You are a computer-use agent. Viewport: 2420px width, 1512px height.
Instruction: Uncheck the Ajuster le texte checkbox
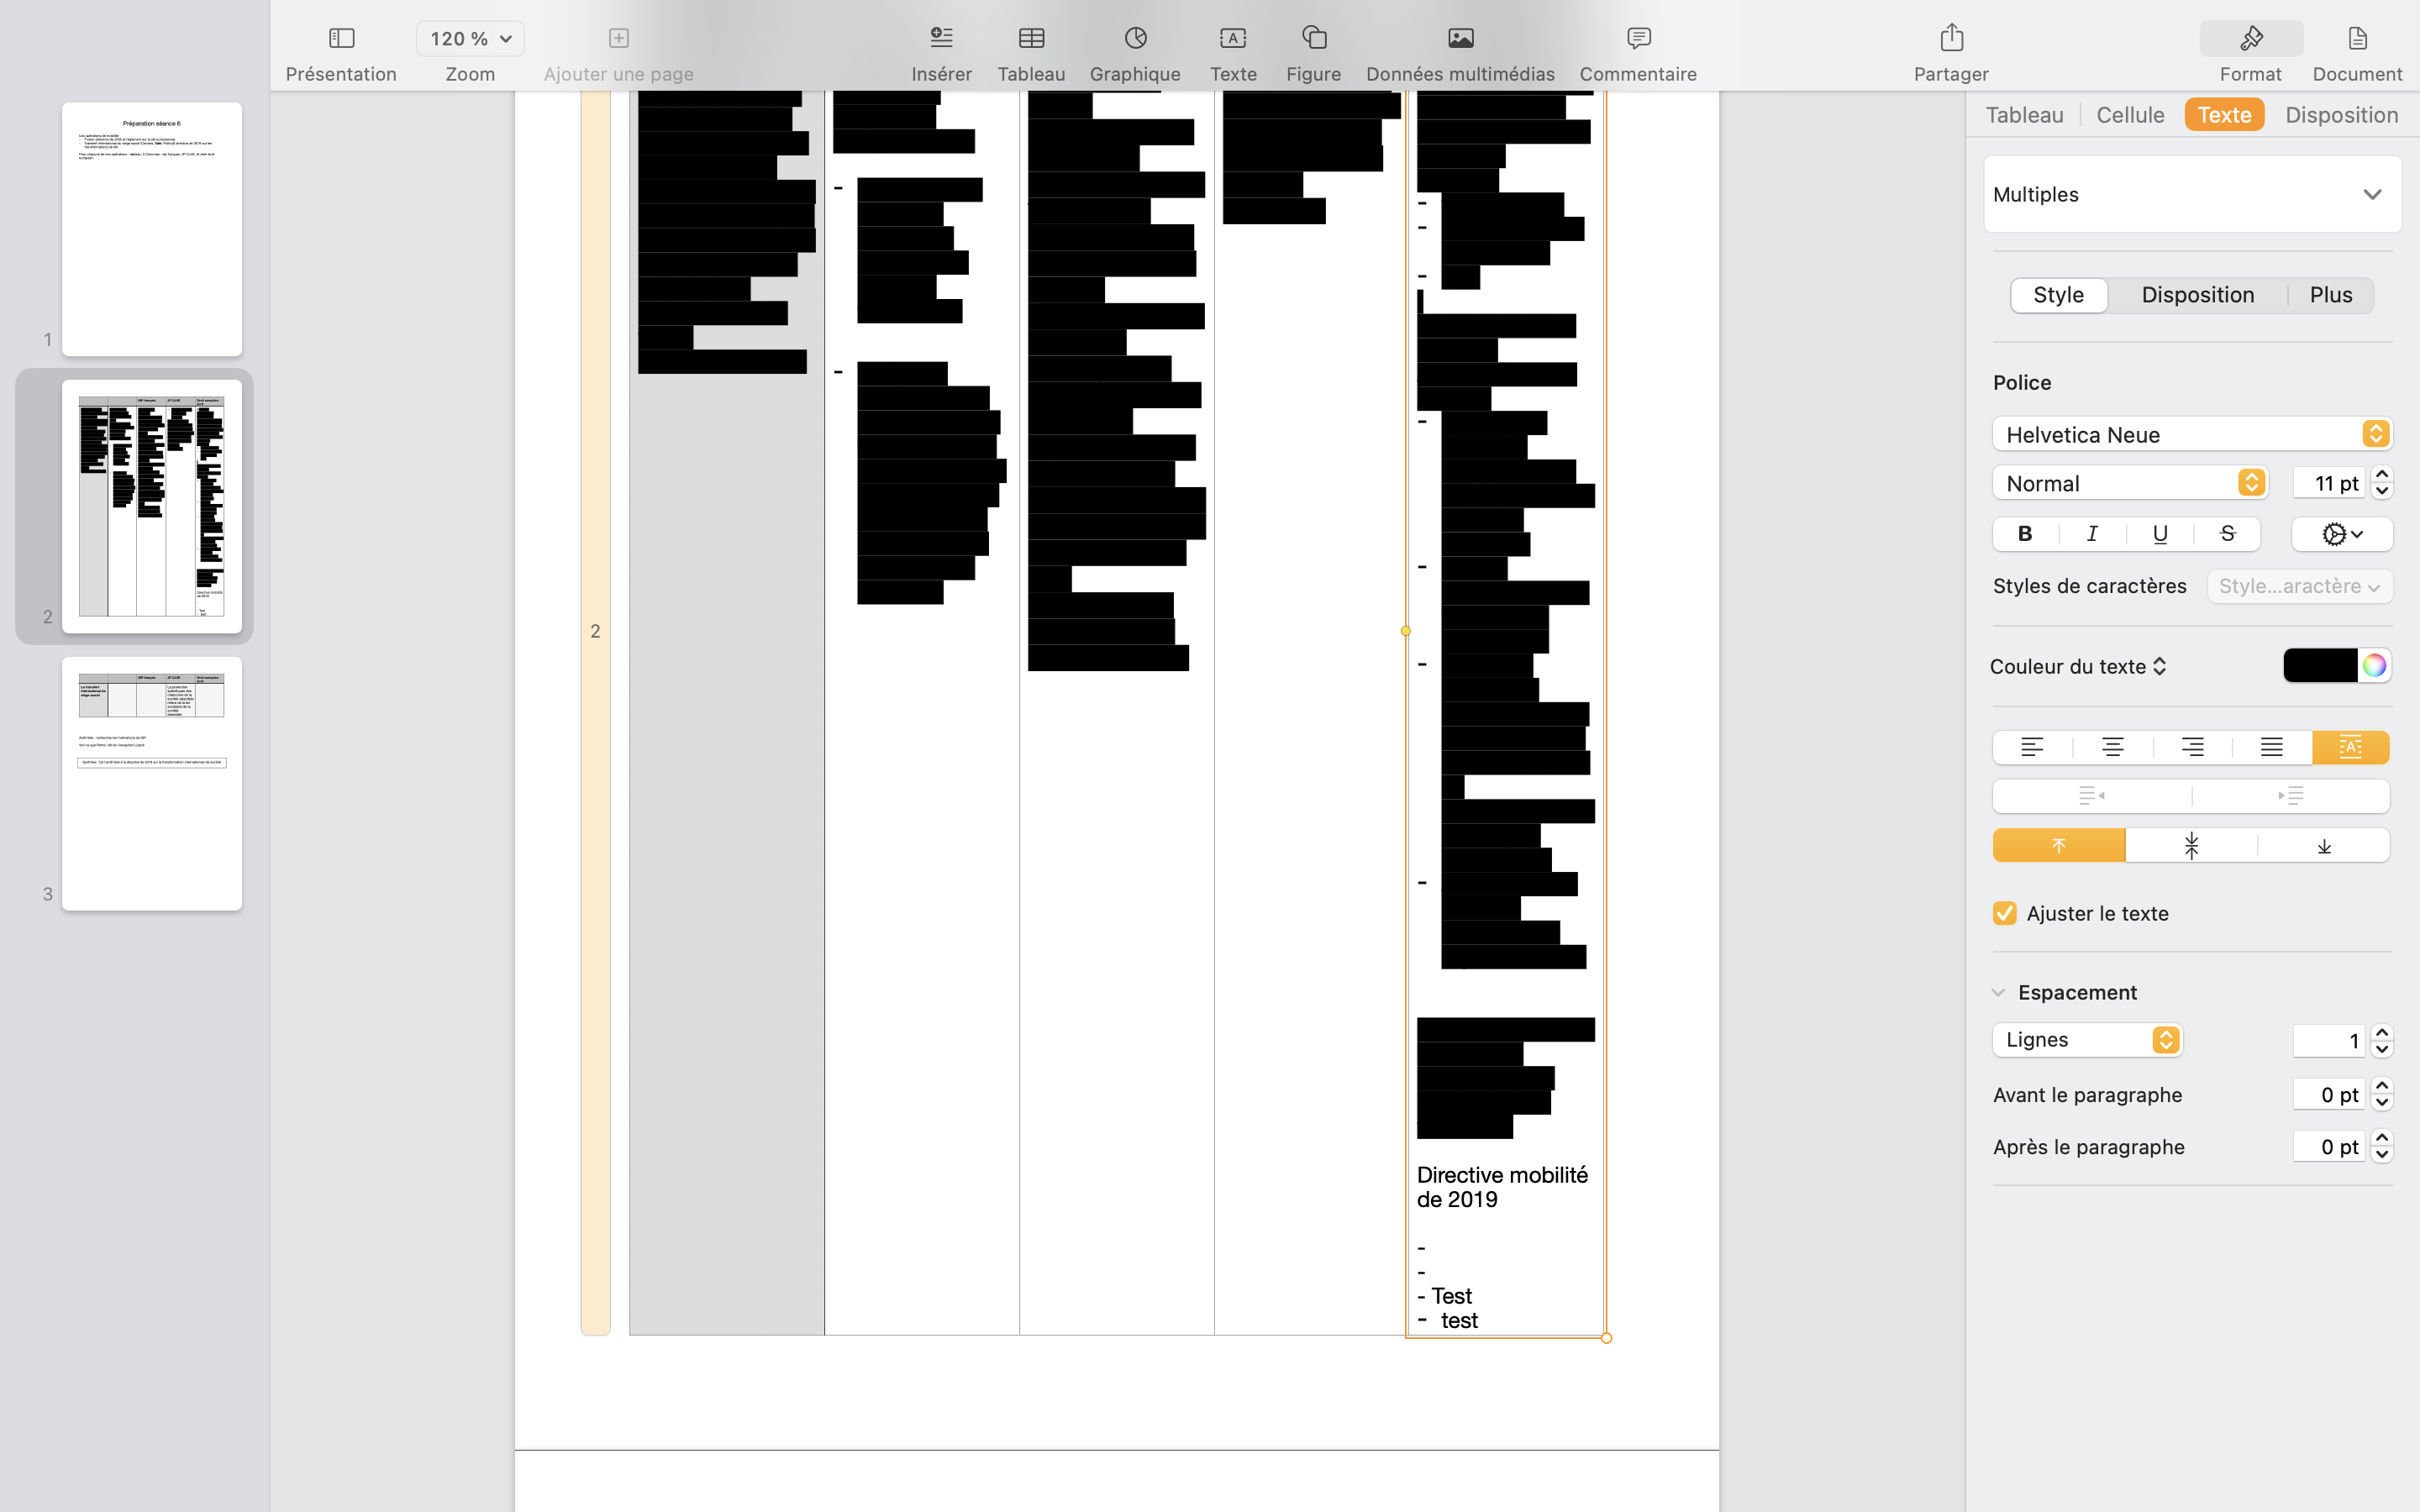[2004, 913]
